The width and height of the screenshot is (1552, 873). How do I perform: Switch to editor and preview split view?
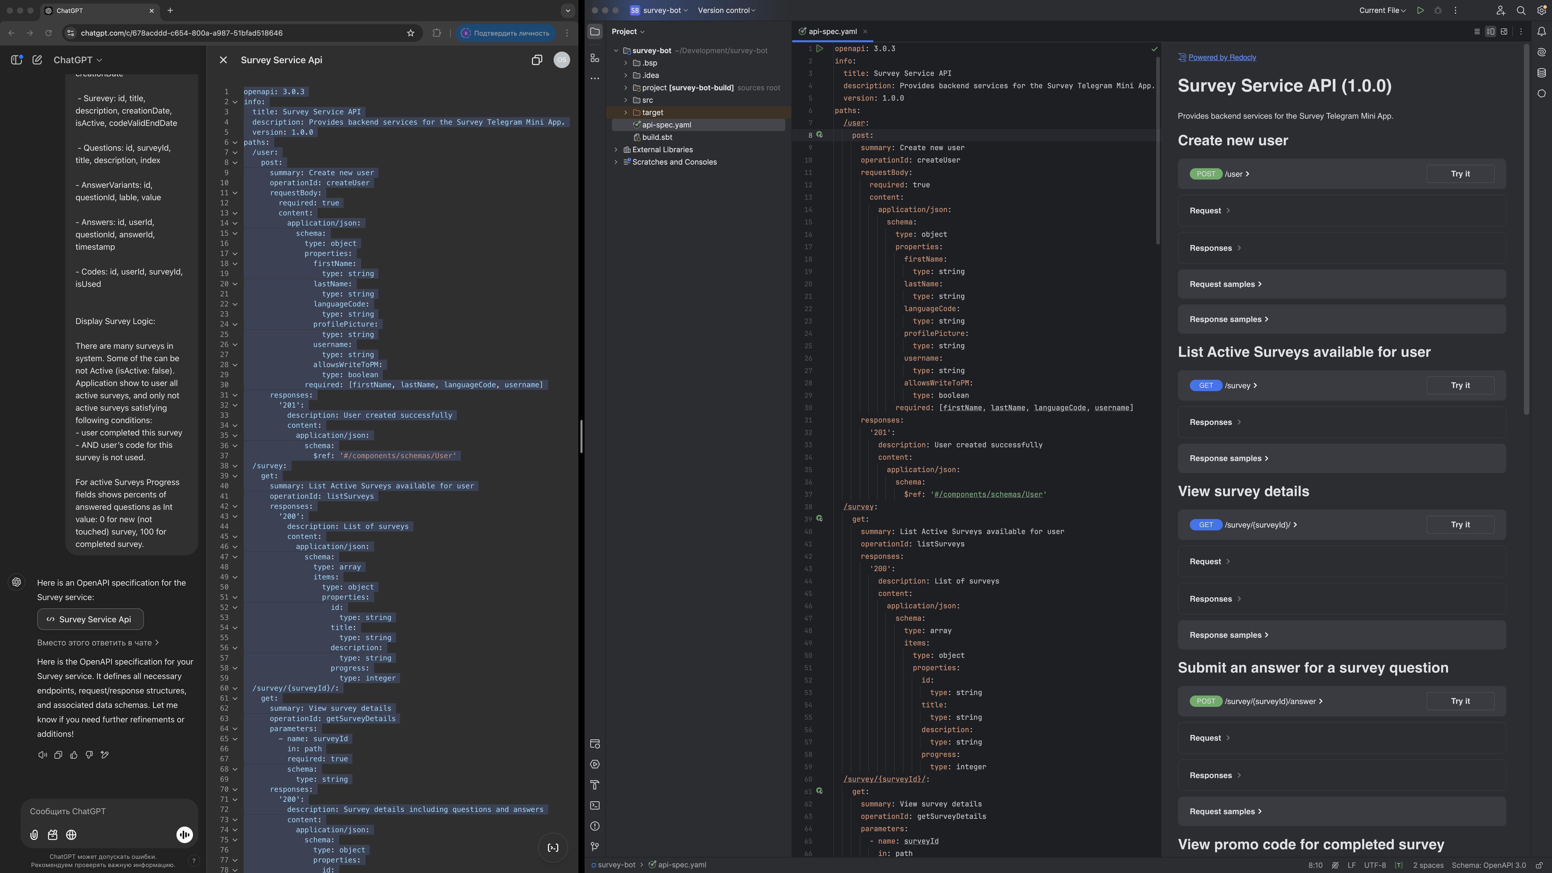pos(1491,31)
